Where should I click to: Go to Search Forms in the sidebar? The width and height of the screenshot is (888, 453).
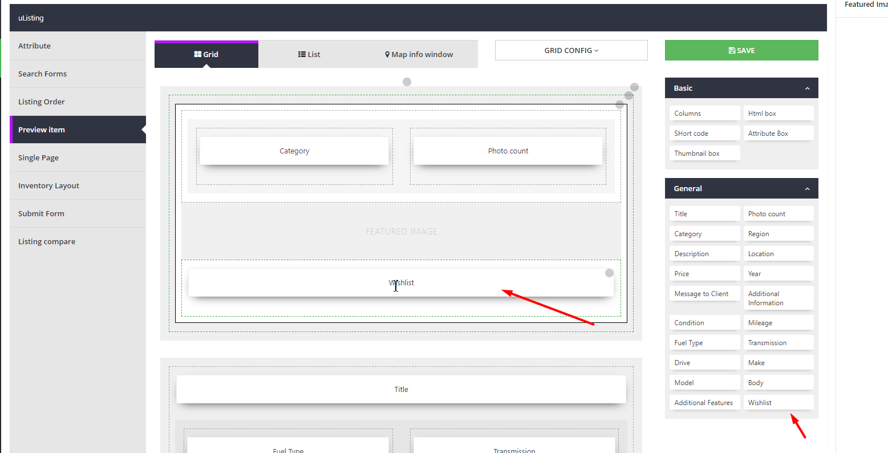pyautogui.click(x=42, y=74)
